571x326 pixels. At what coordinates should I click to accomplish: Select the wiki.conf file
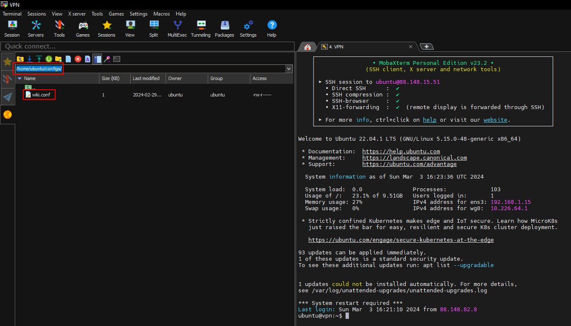pyautogui.click(x=41, y=95)
